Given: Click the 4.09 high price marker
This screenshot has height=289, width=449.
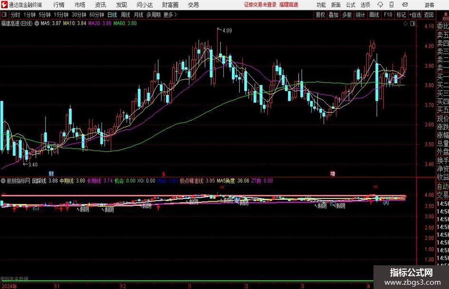Looking at the screenshot, I should click(x=227, y=30).
